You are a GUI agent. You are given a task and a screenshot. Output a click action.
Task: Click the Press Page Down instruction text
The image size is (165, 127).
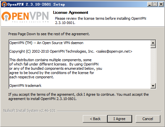(49, 34)
